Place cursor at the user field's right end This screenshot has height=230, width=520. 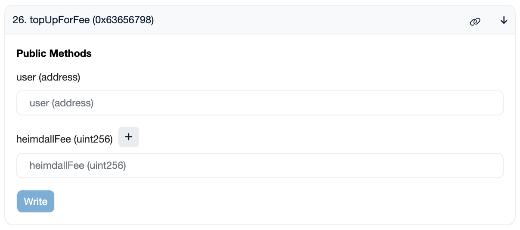[495, 103]
